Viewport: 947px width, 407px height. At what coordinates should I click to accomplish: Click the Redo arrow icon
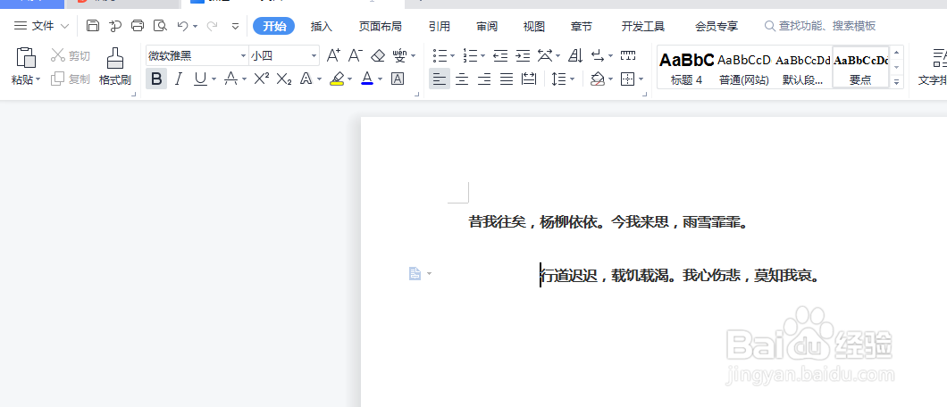click(x=212, y=26)
